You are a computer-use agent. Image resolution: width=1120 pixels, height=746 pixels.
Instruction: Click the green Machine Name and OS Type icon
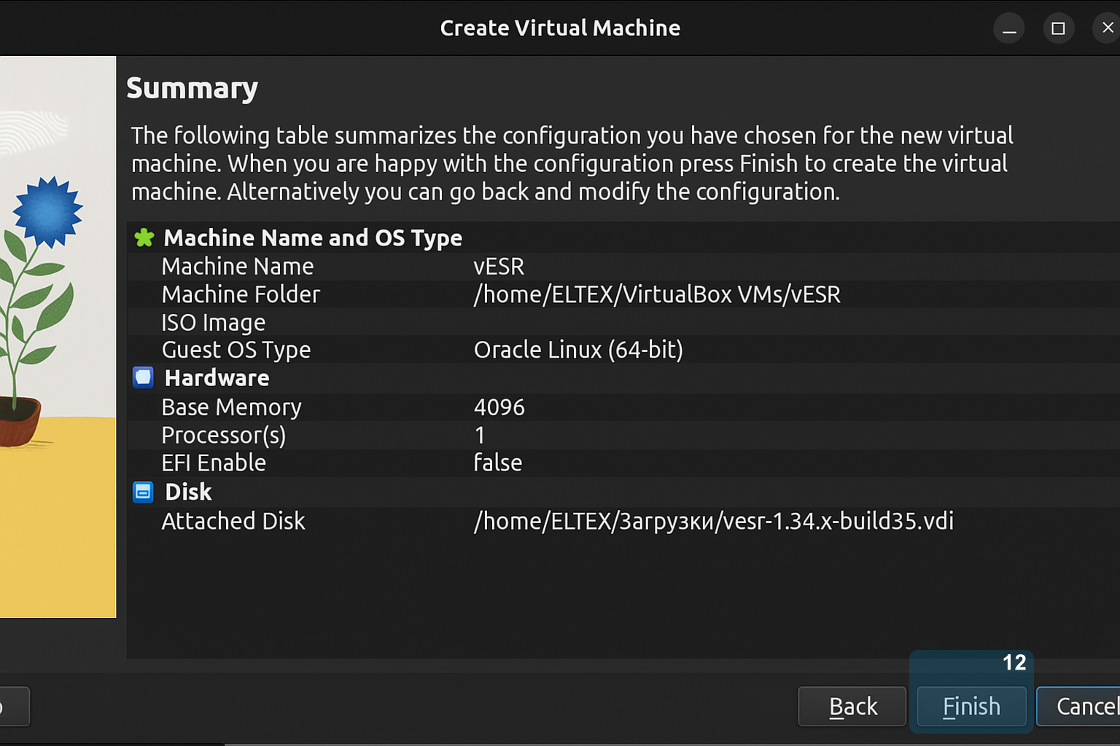pyautogui.click(x=144, y=237)
